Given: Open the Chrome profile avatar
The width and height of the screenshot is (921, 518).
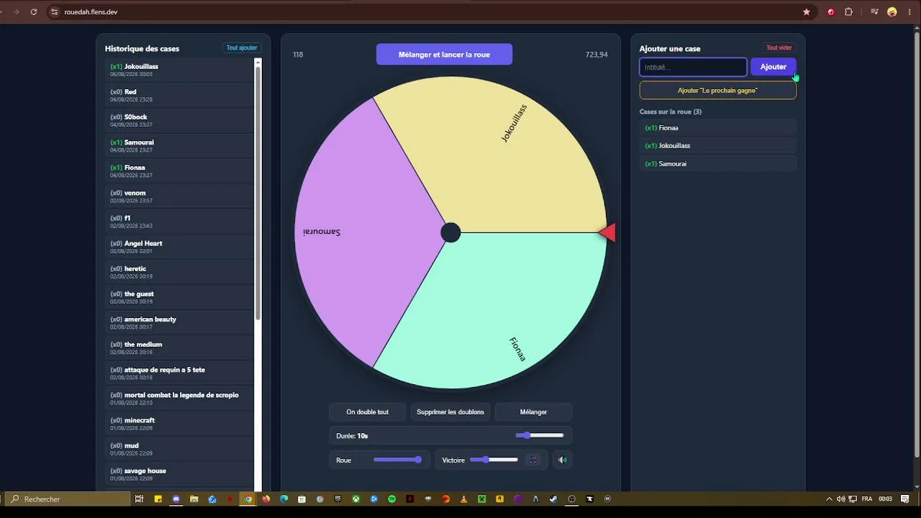Looking at the screenshot, I should coord(892,12).
